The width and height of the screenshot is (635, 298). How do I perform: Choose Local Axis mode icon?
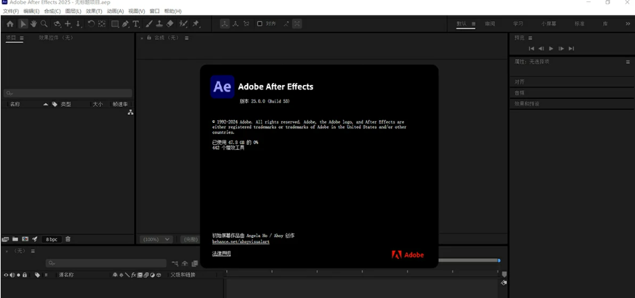click(x=225, y=24)
